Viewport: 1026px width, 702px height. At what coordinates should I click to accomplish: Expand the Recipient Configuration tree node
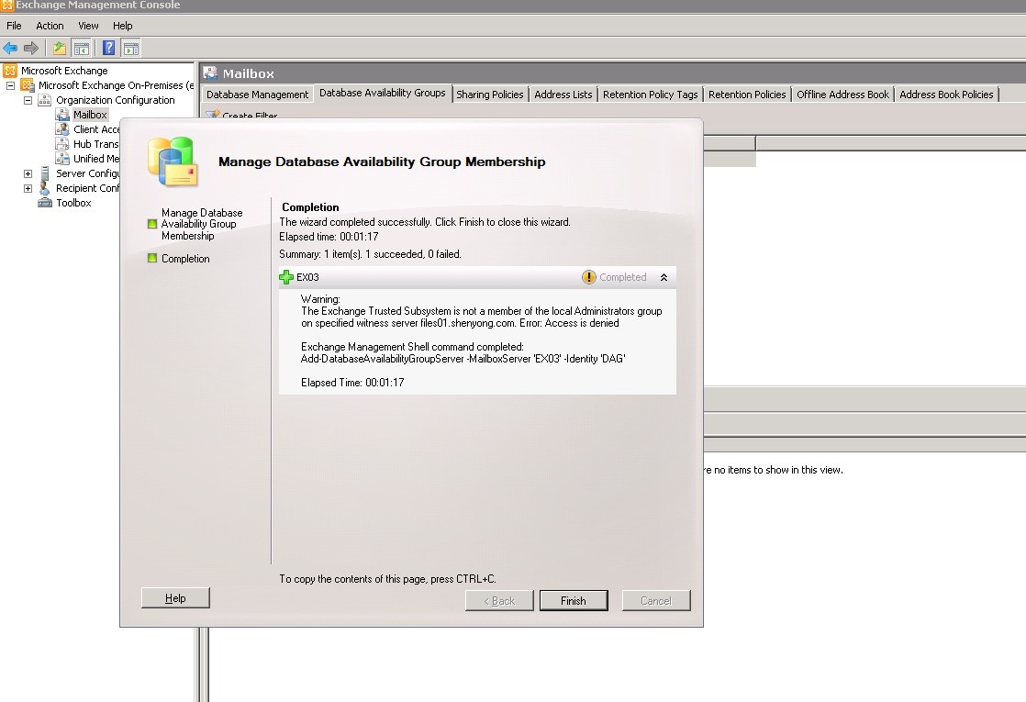(x=28, y=188)
